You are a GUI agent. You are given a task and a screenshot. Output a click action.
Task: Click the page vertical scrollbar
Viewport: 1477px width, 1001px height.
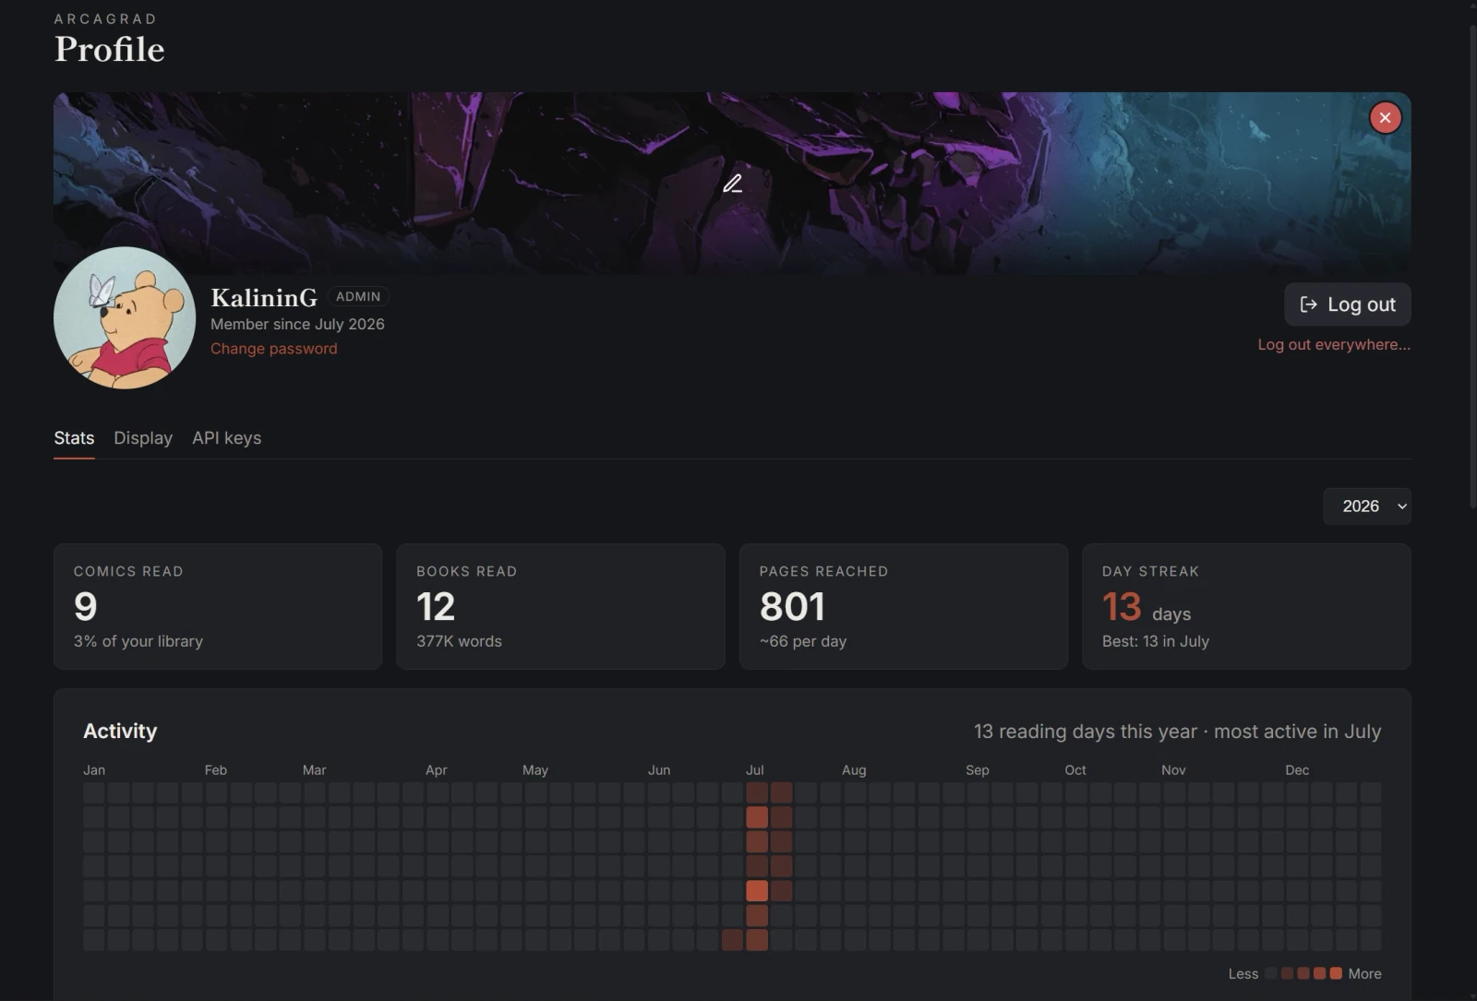[1472, 268]
